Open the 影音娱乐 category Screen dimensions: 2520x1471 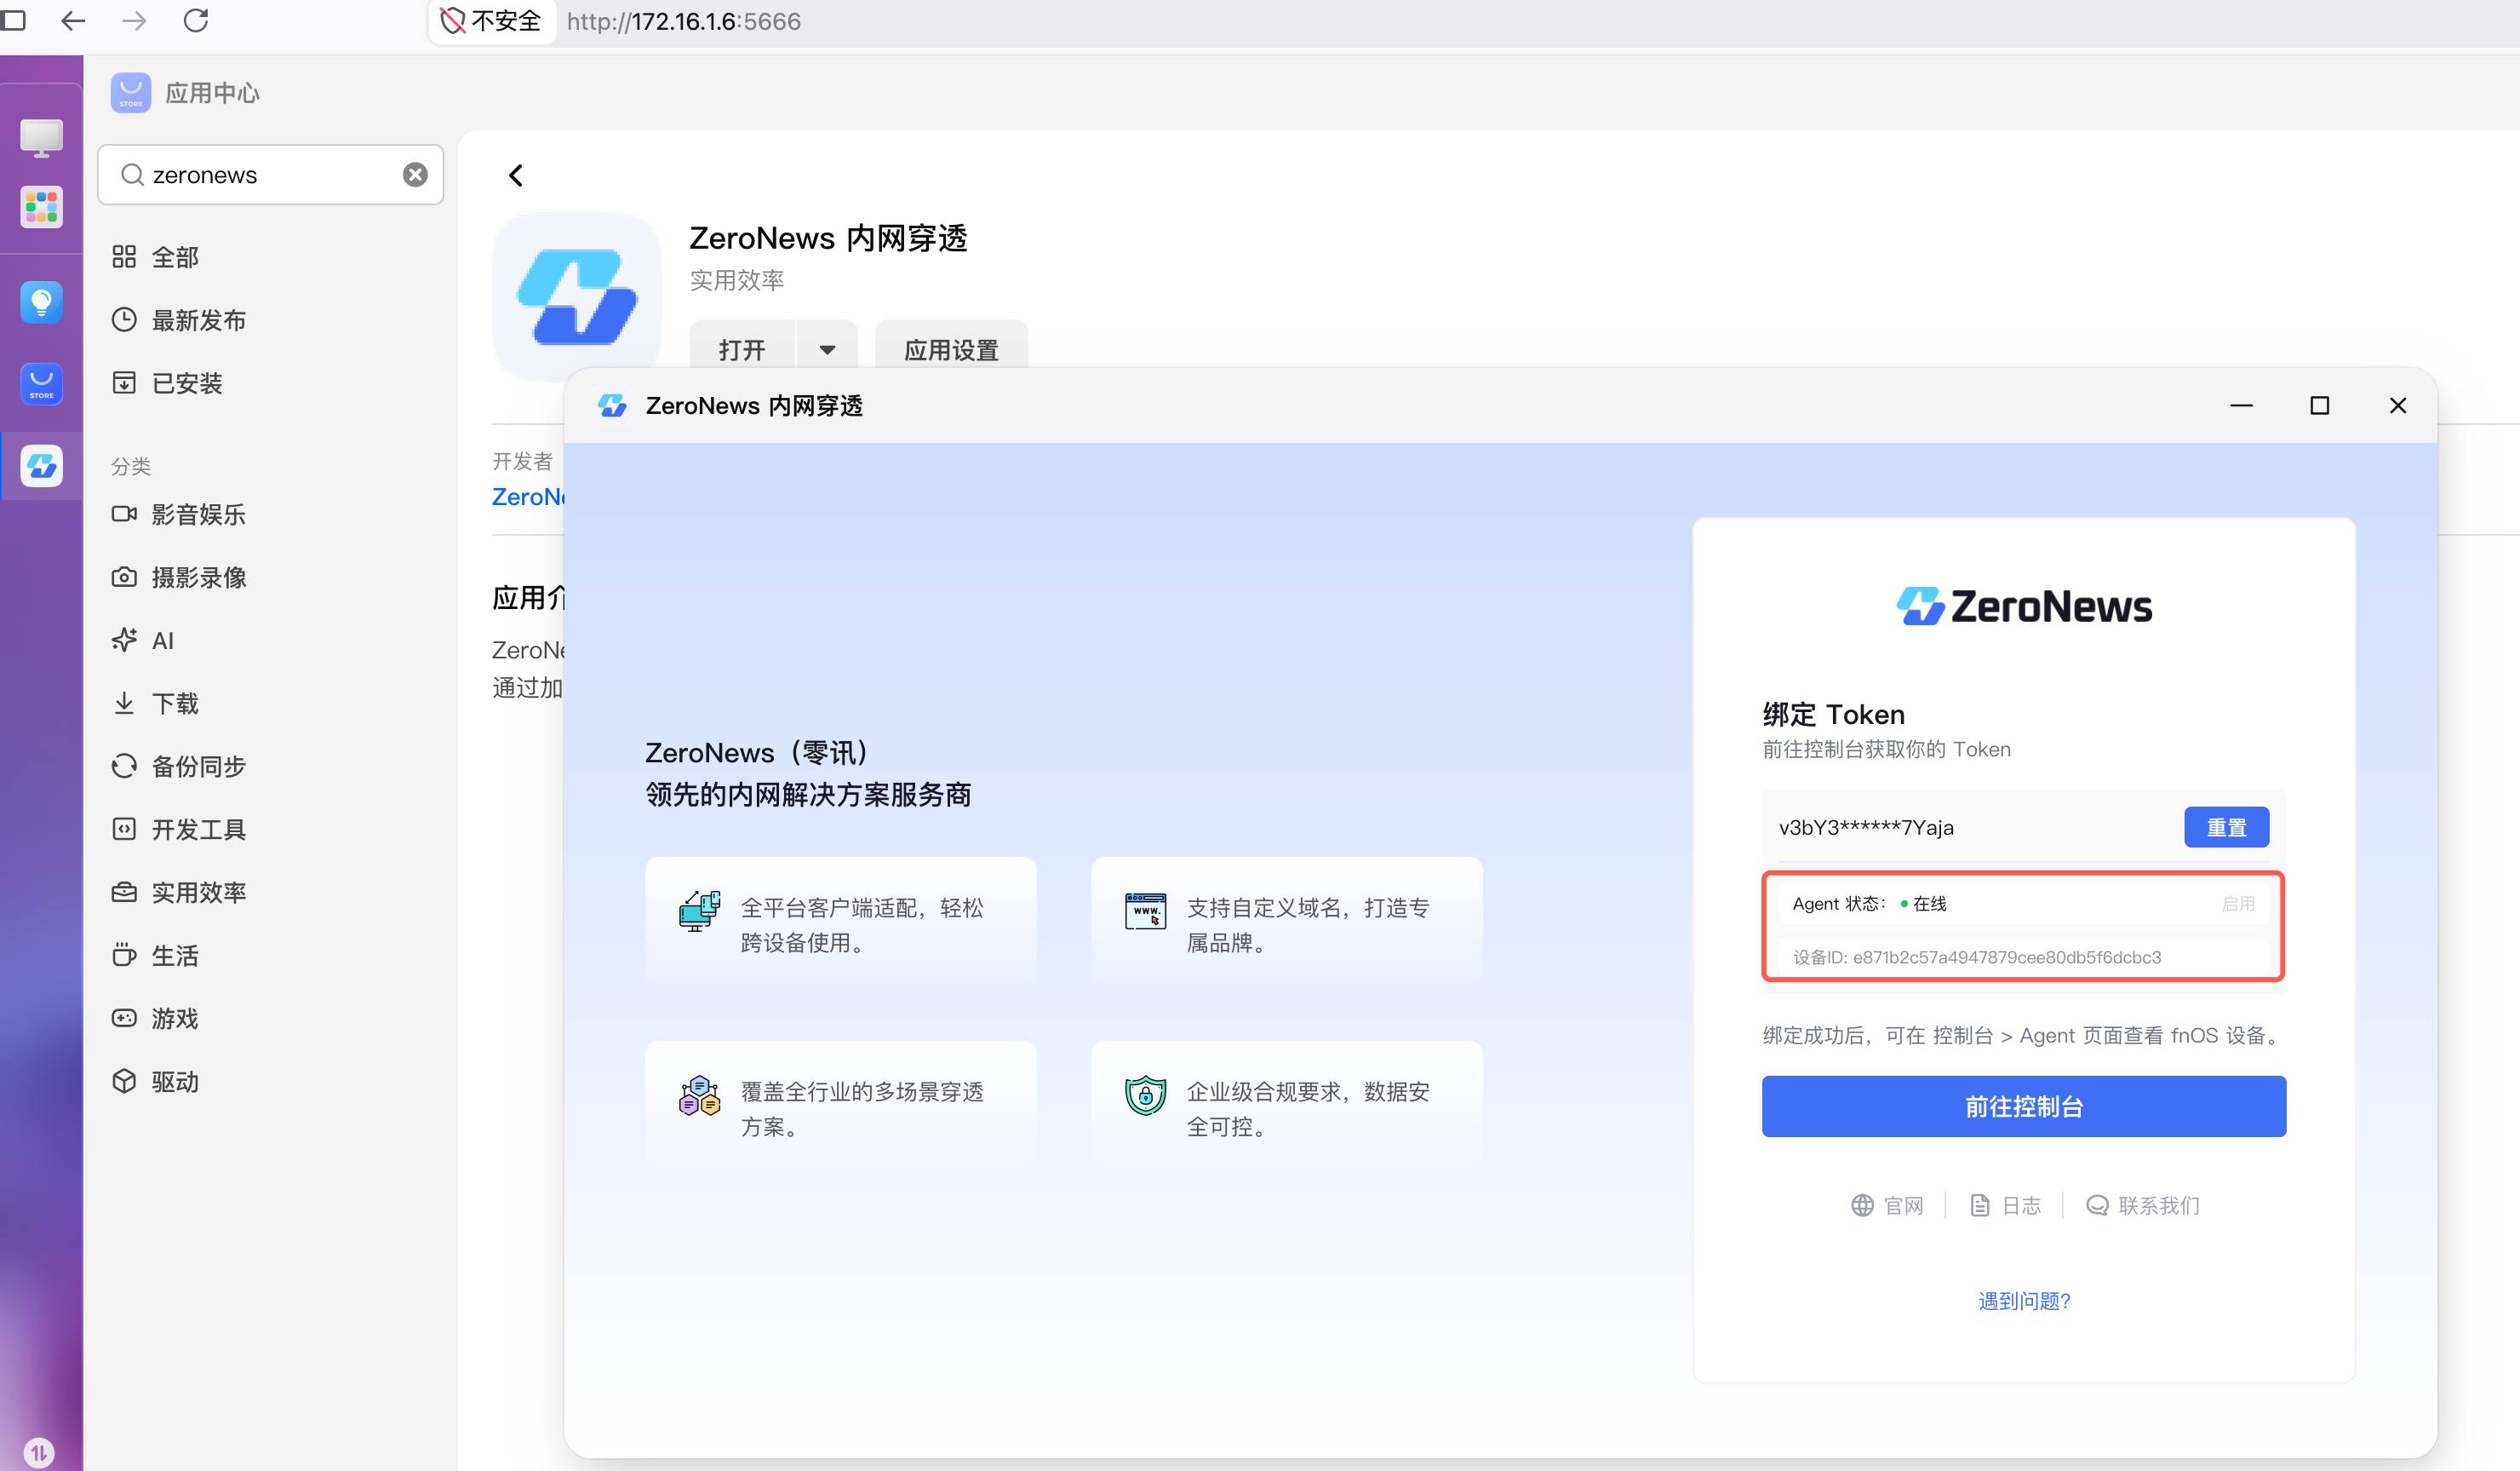pyautogui.click(x=179, y=514)
